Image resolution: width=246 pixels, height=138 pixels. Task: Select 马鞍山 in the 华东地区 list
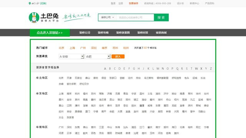coord(202,112)
